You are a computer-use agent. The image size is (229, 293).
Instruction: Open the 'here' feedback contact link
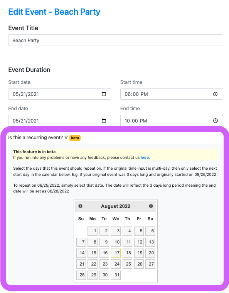click(x=145, y=158)
